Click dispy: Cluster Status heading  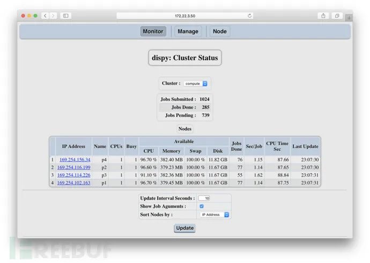click(x=185, y=58)
